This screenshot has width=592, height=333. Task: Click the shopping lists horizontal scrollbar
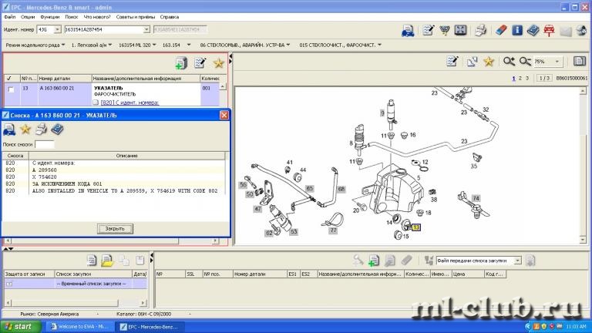click(x=76, y=303)
